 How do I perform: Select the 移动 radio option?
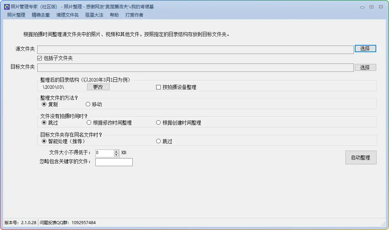pos(88,104)
